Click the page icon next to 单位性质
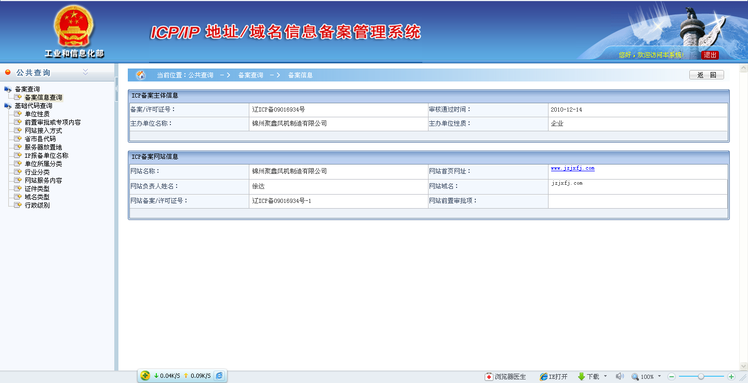Image resolution: width=748 pixels, height=383 pixels. [18, 114]
